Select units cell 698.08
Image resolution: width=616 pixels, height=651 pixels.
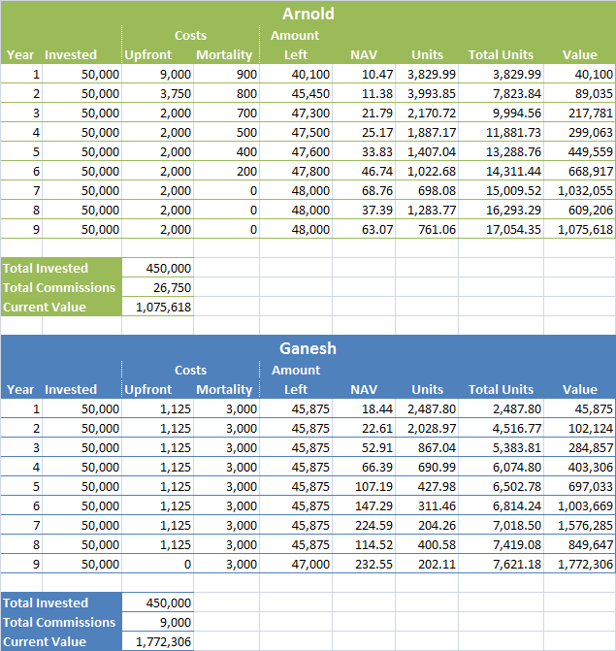click(x=437, y=190)
